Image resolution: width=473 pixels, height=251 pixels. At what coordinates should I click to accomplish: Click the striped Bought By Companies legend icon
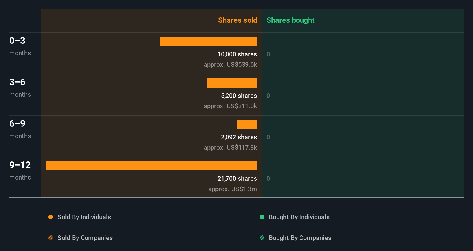point(262,238)
